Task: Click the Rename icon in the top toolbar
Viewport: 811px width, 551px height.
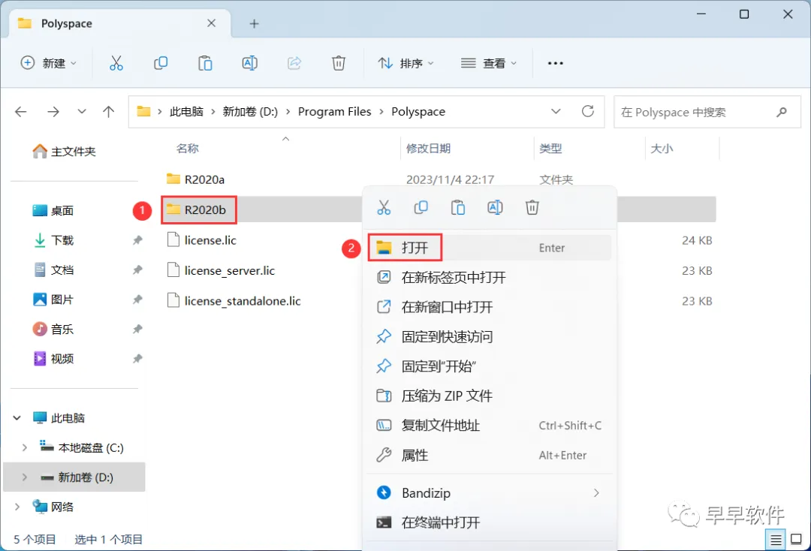Action: (x=250, y=63)
